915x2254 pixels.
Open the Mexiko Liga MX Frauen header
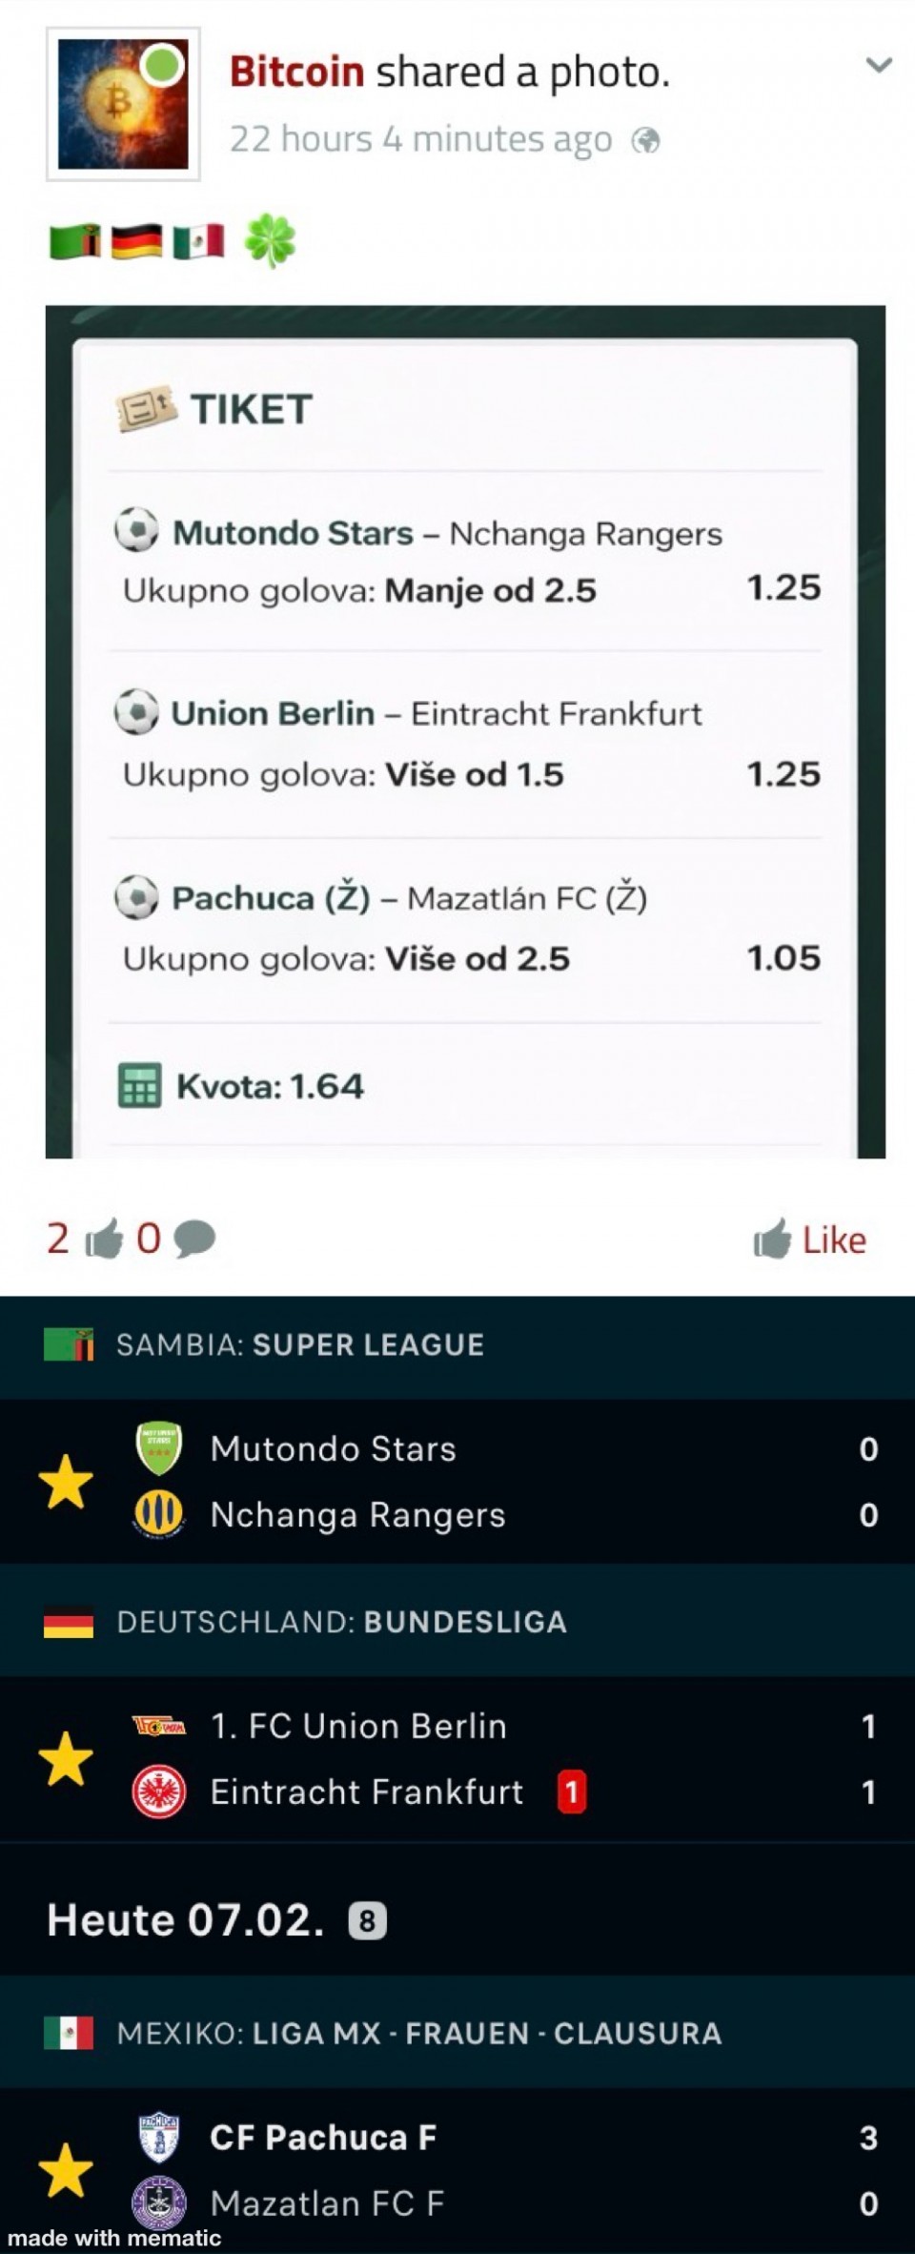(418, 2033)
